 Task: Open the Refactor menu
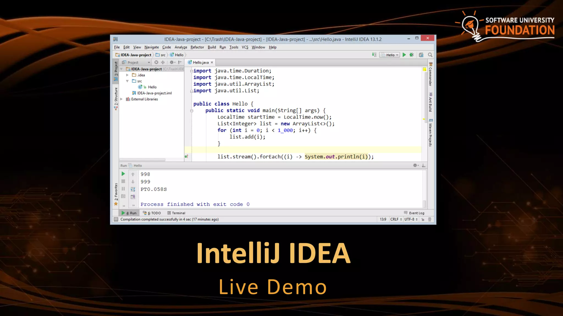197,47
